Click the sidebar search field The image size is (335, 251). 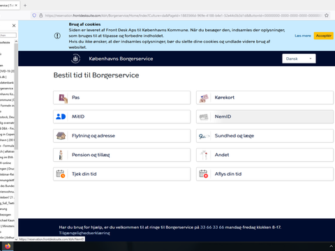coord(8,35)
